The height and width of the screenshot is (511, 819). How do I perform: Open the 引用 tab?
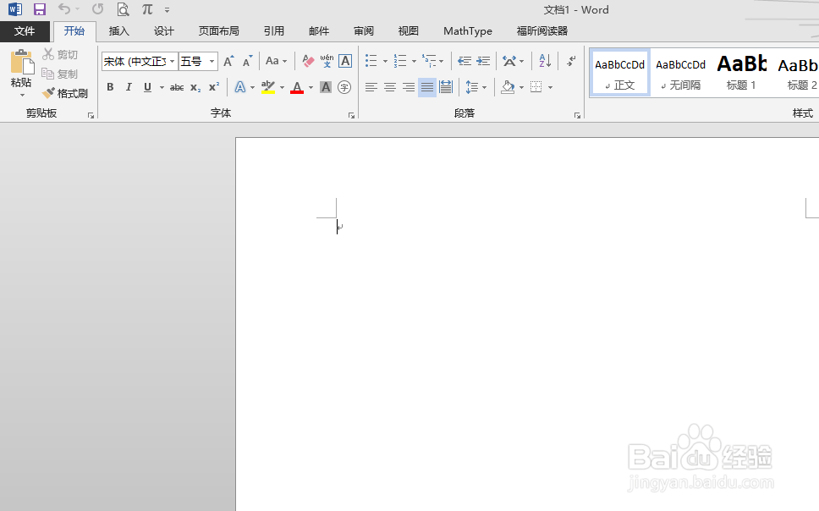274,31
